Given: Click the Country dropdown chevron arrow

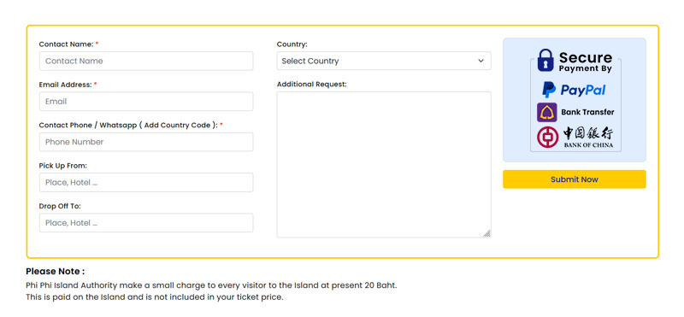Looking at the screenshot, I should (481, 61).
